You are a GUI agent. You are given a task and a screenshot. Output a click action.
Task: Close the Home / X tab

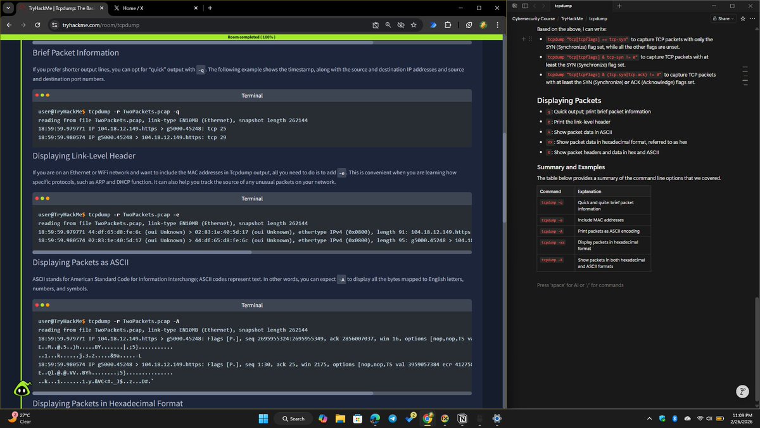click(196, 8)
